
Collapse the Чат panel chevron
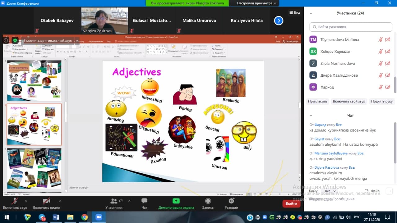(311, 115)
